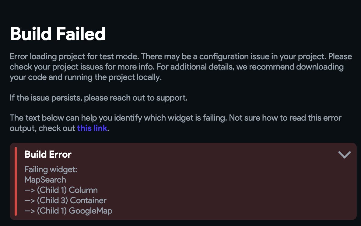361x226 pixels.
Task: Click the arrow before Column
Action: coord(30,190)
